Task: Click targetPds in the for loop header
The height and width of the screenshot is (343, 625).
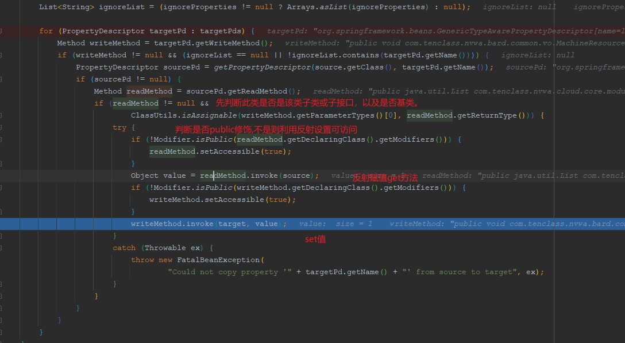Action: [221, 31]
